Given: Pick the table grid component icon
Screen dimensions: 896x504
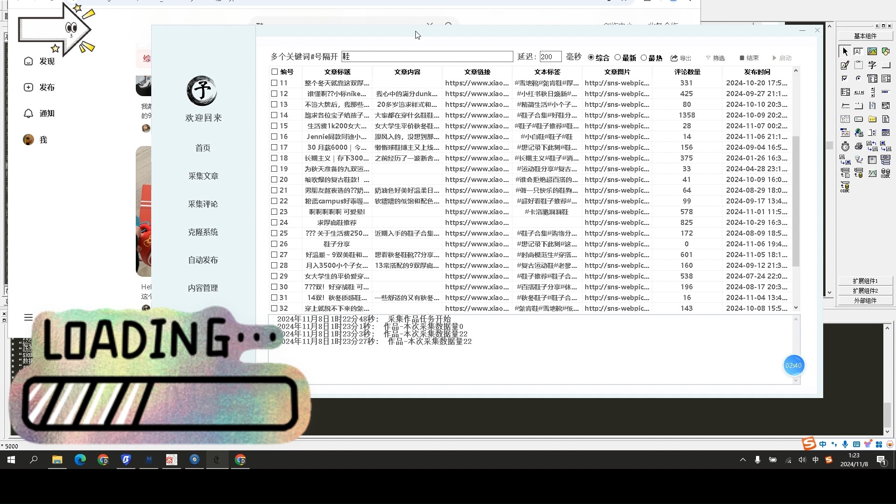Looking at the screenshot, I should tap(872, 160).
